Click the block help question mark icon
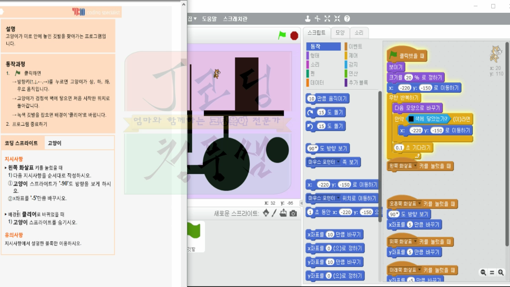Image resolution: width=510 pixels, height=287 pixels. click(x=347, y=18)
